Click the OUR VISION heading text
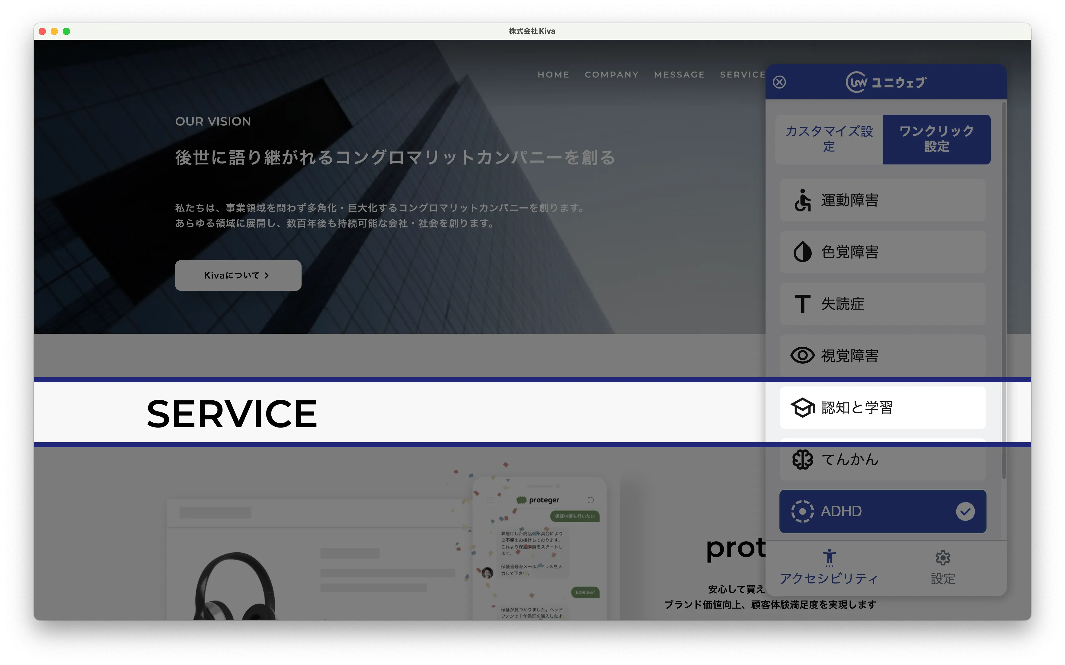The width and height of the screenshot is (1065, 665). point(213,121)
